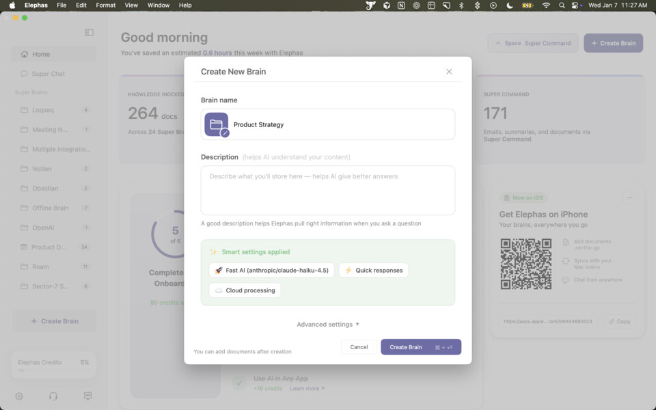
Task: Open the Offline Brain item
Action: pyautogui.click(x=53, y=208)
